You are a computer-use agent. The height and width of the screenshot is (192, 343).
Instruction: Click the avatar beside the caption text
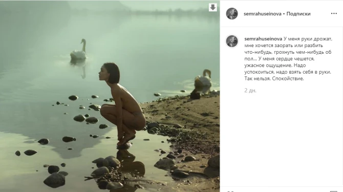pos(232,41)
